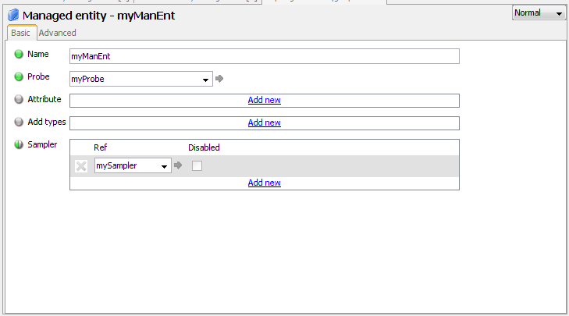Screen dimensions: 569x316
Task: Click the grey status indicator beside Attribute
Action: (x=19, y=100)
